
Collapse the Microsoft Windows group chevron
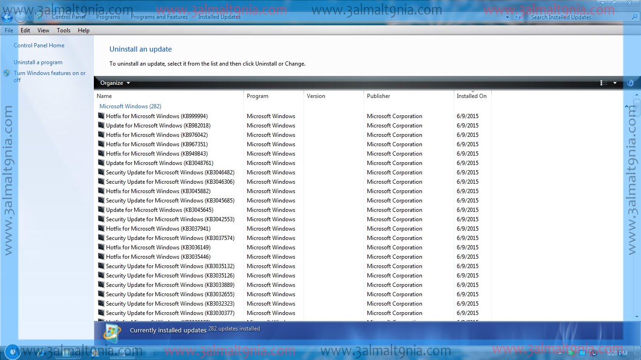point(626,107)
